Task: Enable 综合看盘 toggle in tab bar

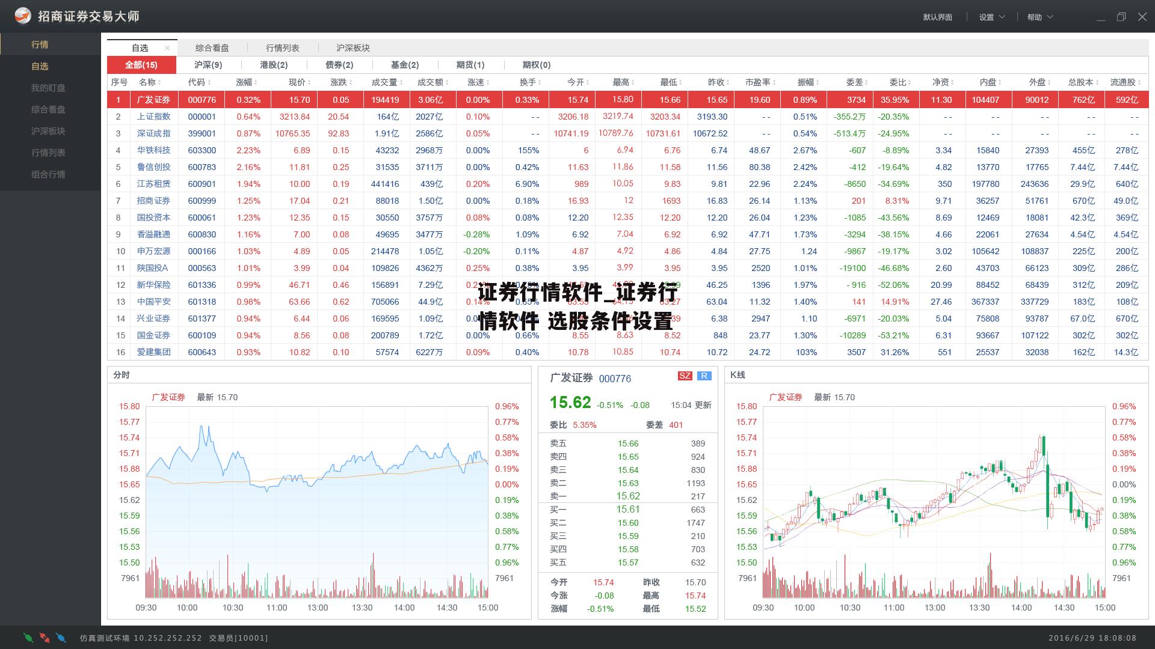Action: [x=209, y=47]
